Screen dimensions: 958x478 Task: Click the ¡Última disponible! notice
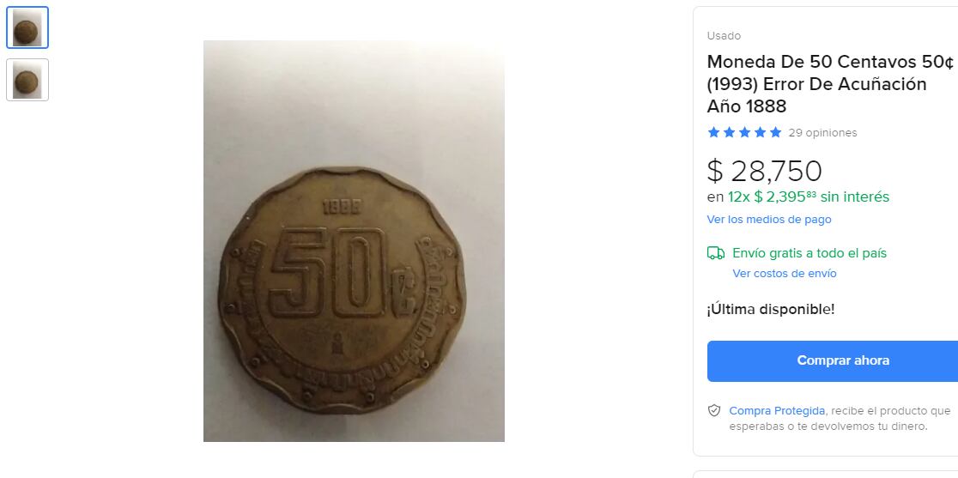tap(770, 309)
